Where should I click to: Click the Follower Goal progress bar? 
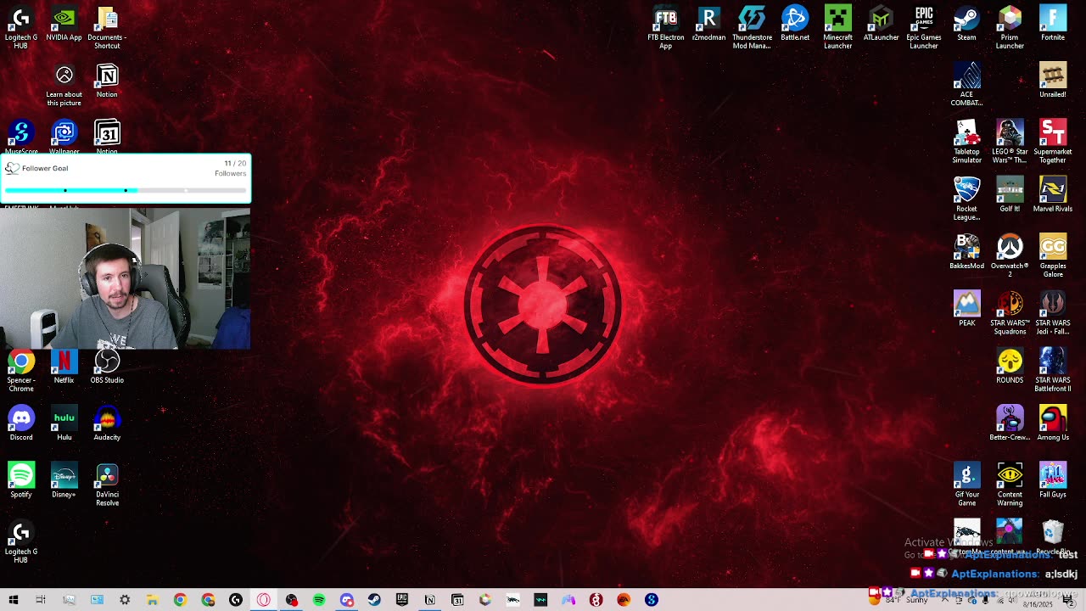[126, 190]
